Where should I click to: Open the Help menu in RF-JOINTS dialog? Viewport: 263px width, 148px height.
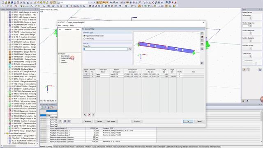72,25
